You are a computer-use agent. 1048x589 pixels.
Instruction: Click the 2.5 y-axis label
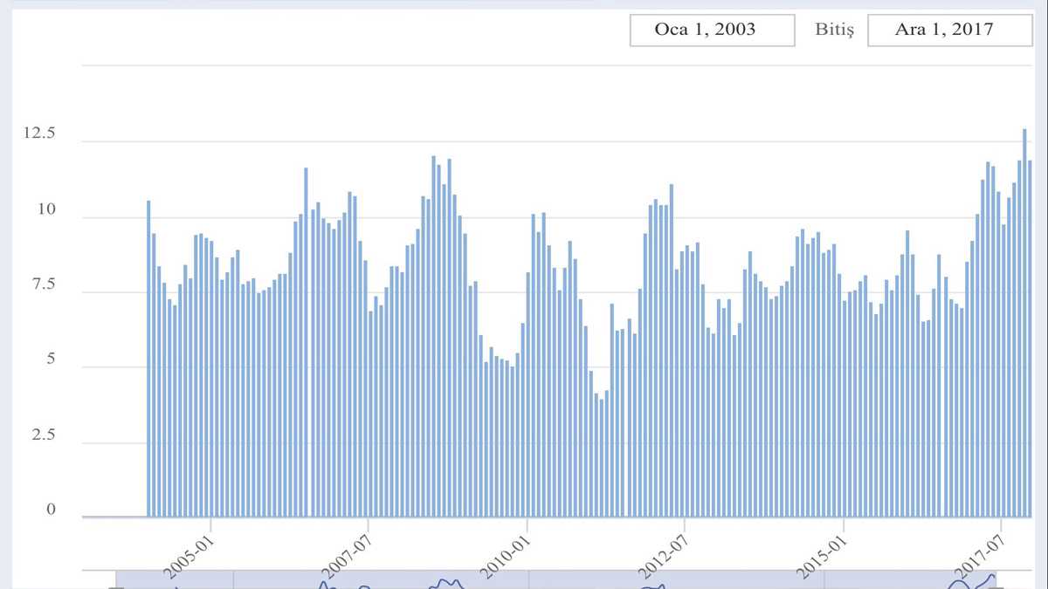43,435
